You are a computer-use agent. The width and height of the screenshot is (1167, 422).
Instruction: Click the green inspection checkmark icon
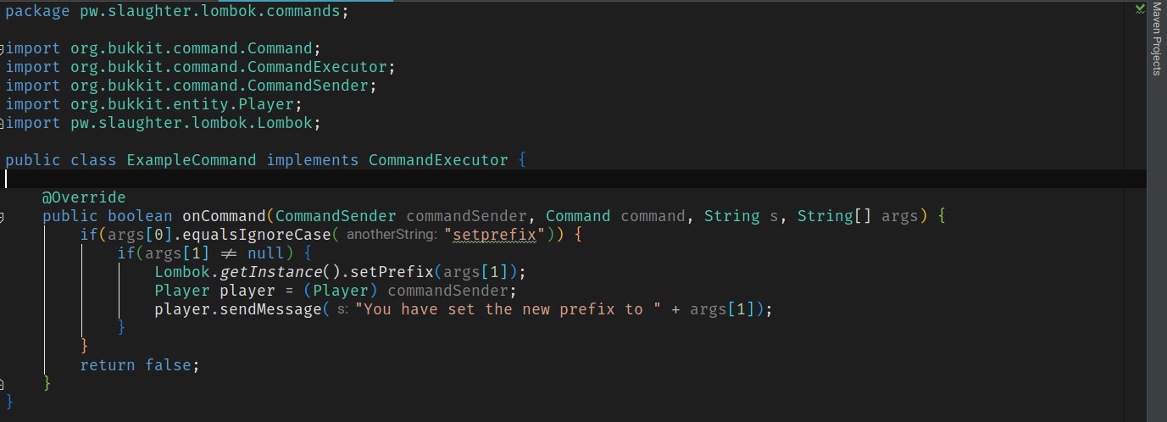pyautogui.click(x=1140, y=8)
